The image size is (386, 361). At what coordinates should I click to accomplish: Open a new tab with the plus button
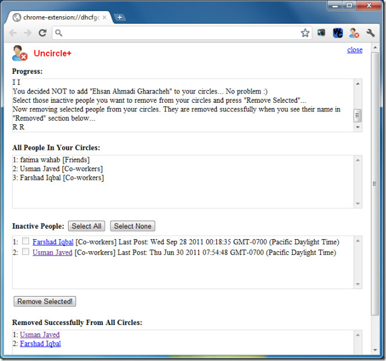pos(120,17)
